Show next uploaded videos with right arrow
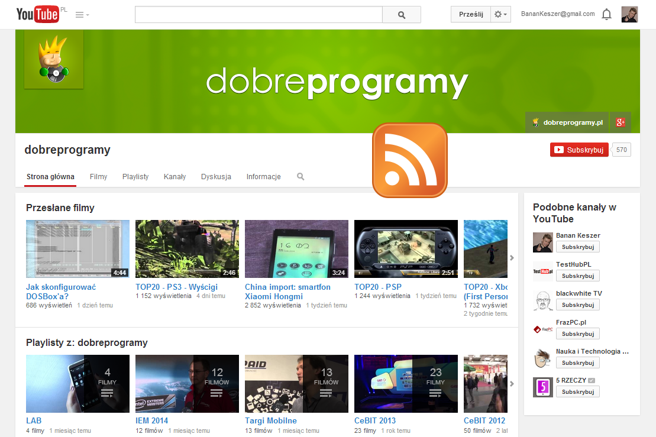This screenshot has height=437, width=656. tap(512, 258)
